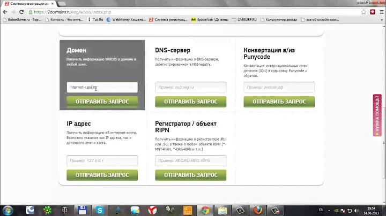Focus the IP адрес input field
The height and width of the screenshot is (216, 386).
click(102, 161)
